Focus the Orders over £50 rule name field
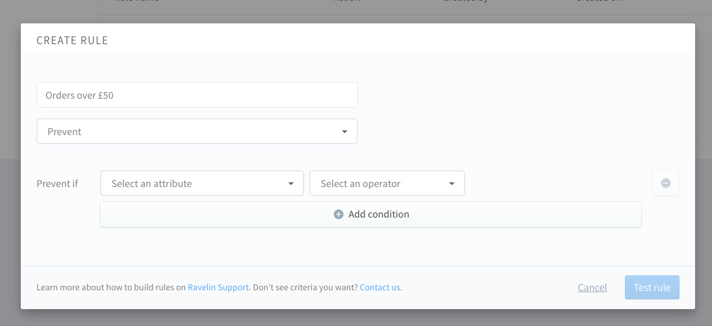 196,95
